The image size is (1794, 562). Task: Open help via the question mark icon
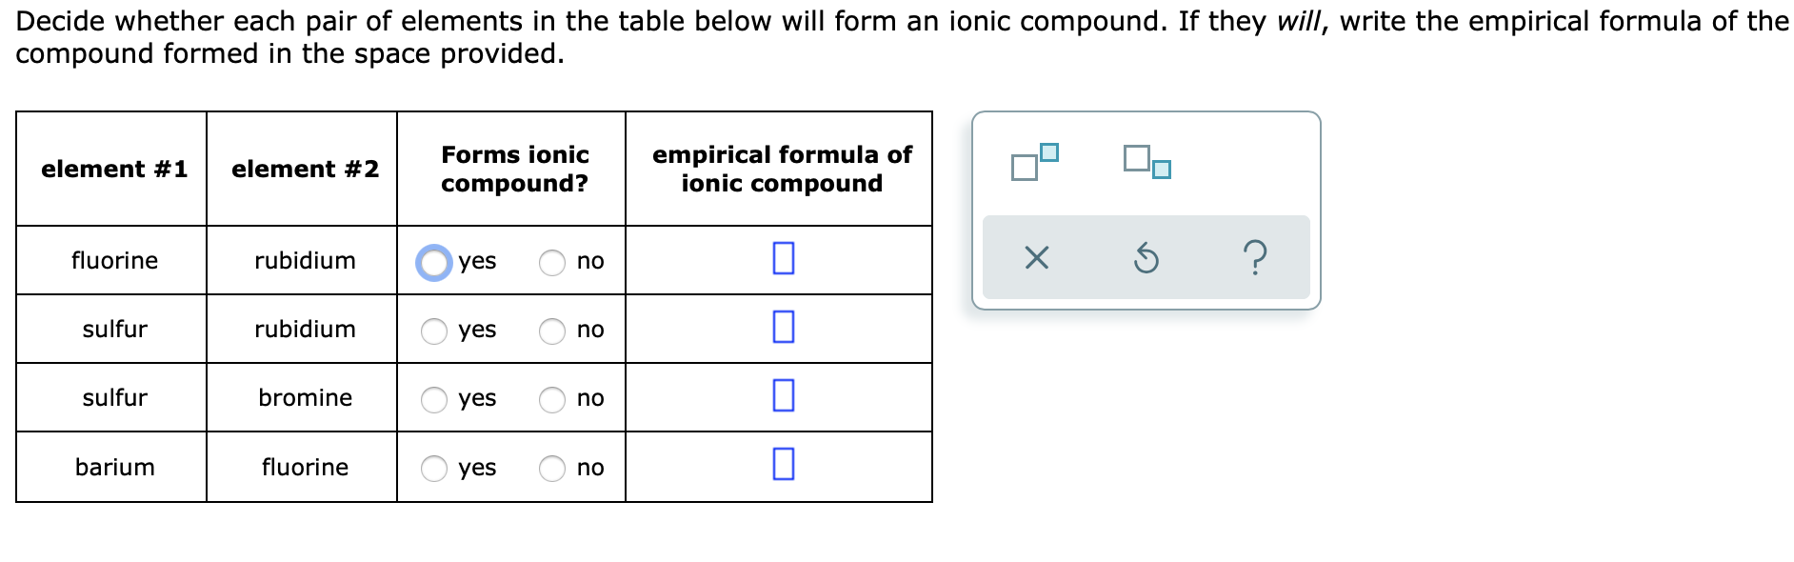pyautogui.click(x=1257, y=257)
